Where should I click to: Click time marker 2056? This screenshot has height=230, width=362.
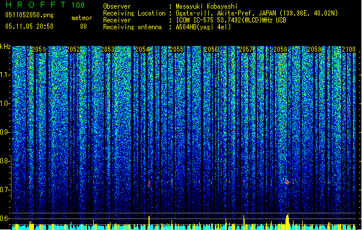click(x=211, y=49)
